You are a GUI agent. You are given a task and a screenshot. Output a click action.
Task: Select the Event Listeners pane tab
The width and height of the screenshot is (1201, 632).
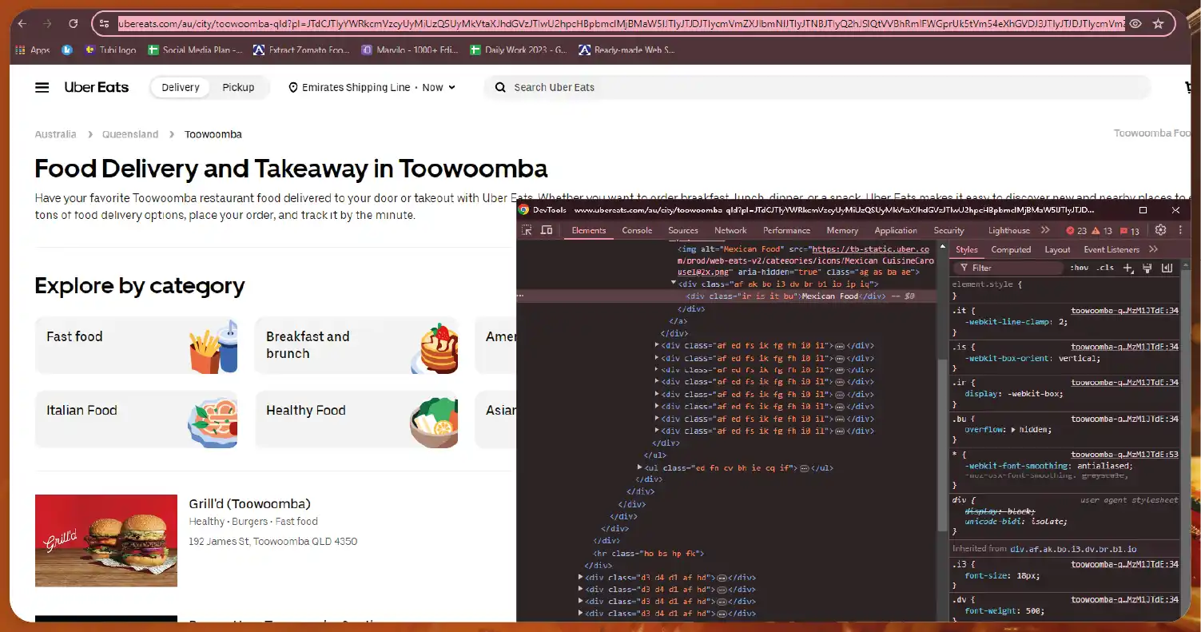pos(1112,249)
